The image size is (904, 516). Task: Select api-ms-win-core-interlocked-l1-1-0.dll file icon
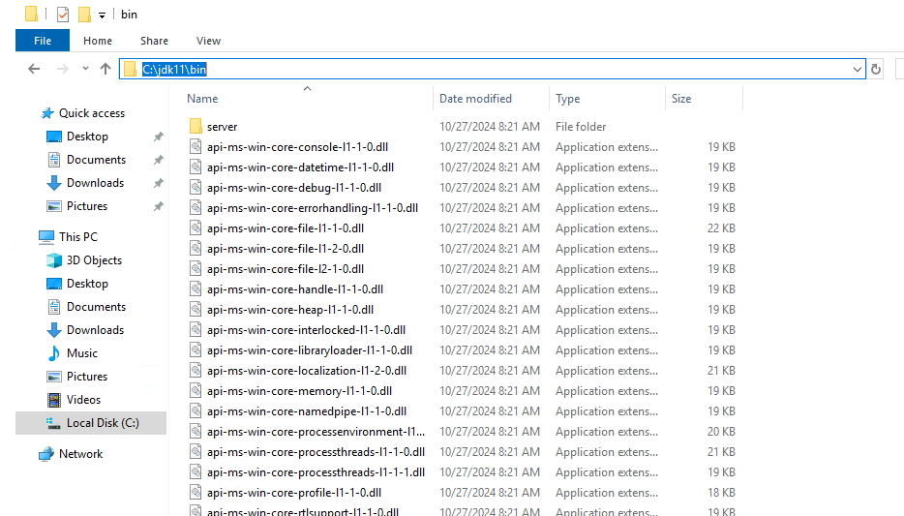click(196, 330)
